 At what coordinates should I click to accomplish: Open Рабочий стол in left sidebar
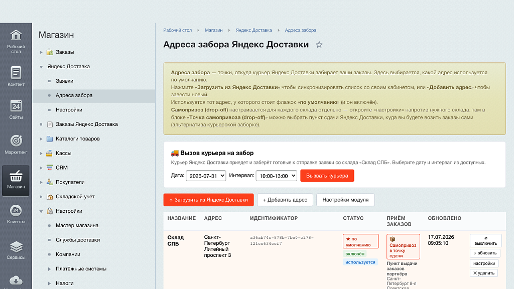click(x=16, y=41)
